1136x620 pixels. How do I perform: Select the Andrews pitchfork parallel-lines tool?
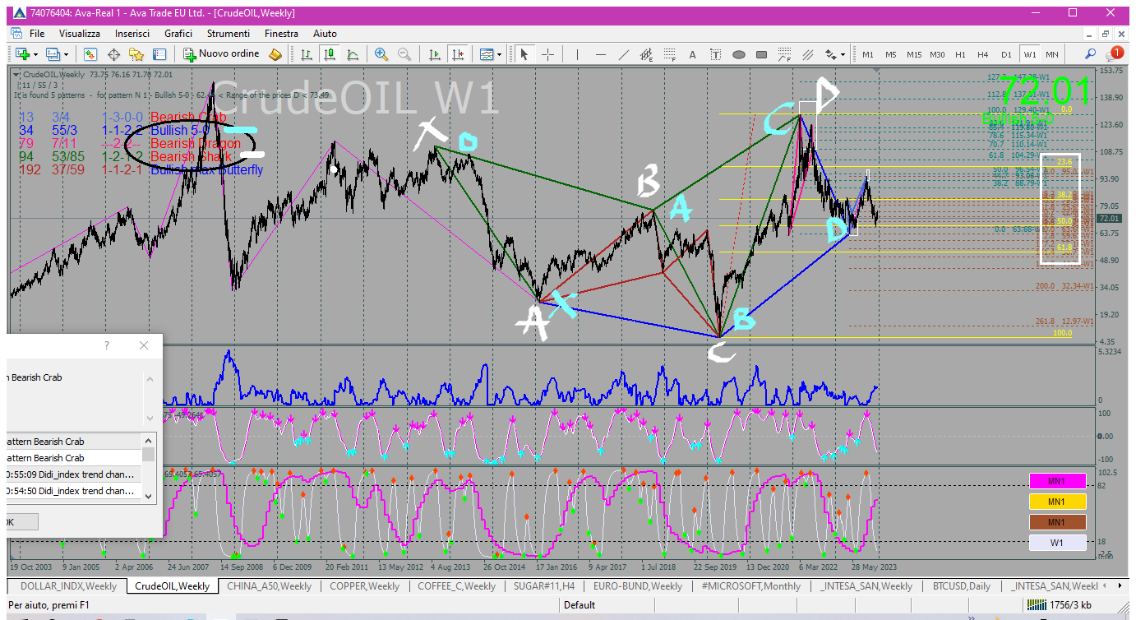[808, 54]
